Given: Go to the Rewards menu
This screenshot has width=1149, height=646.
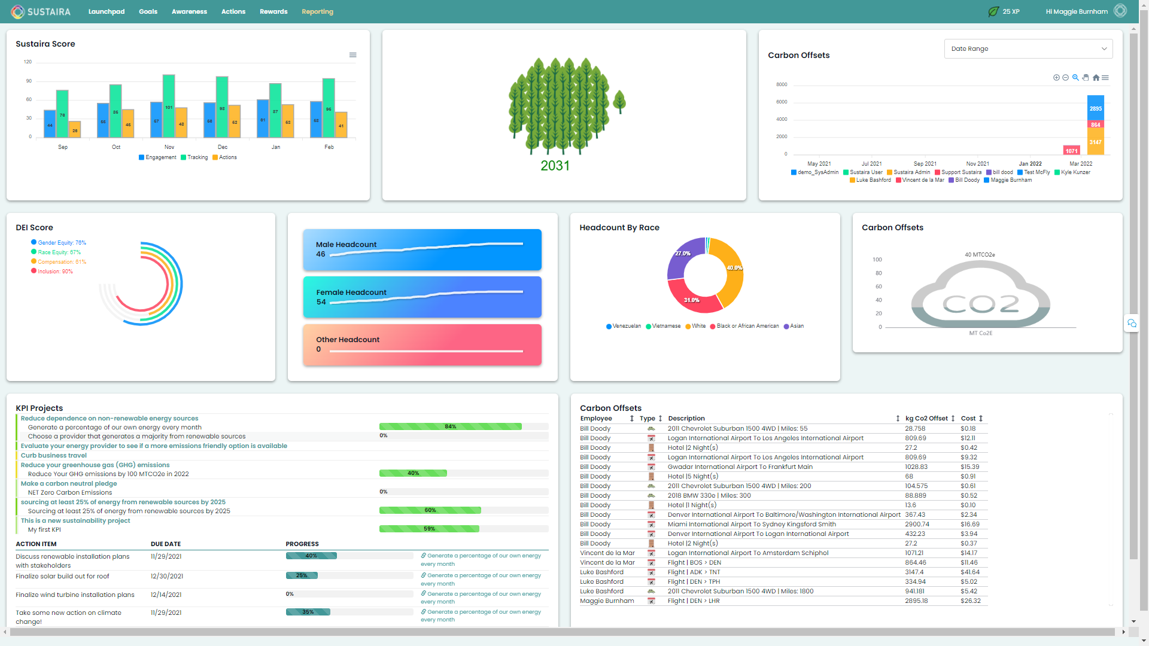Looking at the screenshot, I should pyautogui.click(x=273, y=11).
